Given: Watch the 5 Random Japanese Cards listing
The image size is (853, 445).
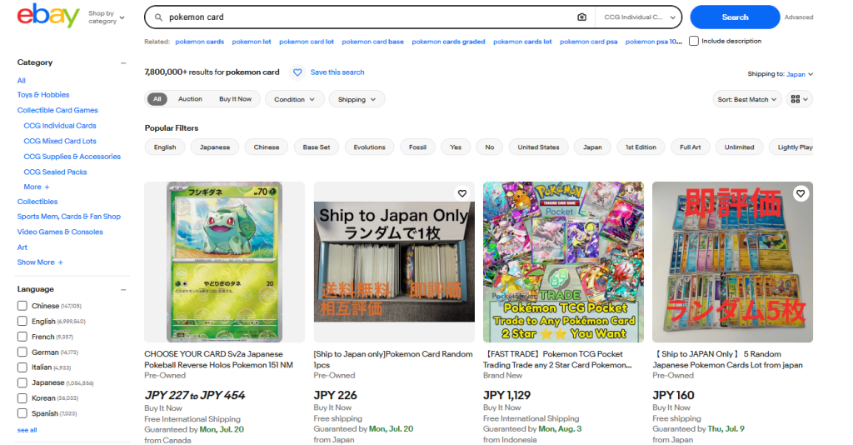Looking at the screenshot, I should coord(801,193).
